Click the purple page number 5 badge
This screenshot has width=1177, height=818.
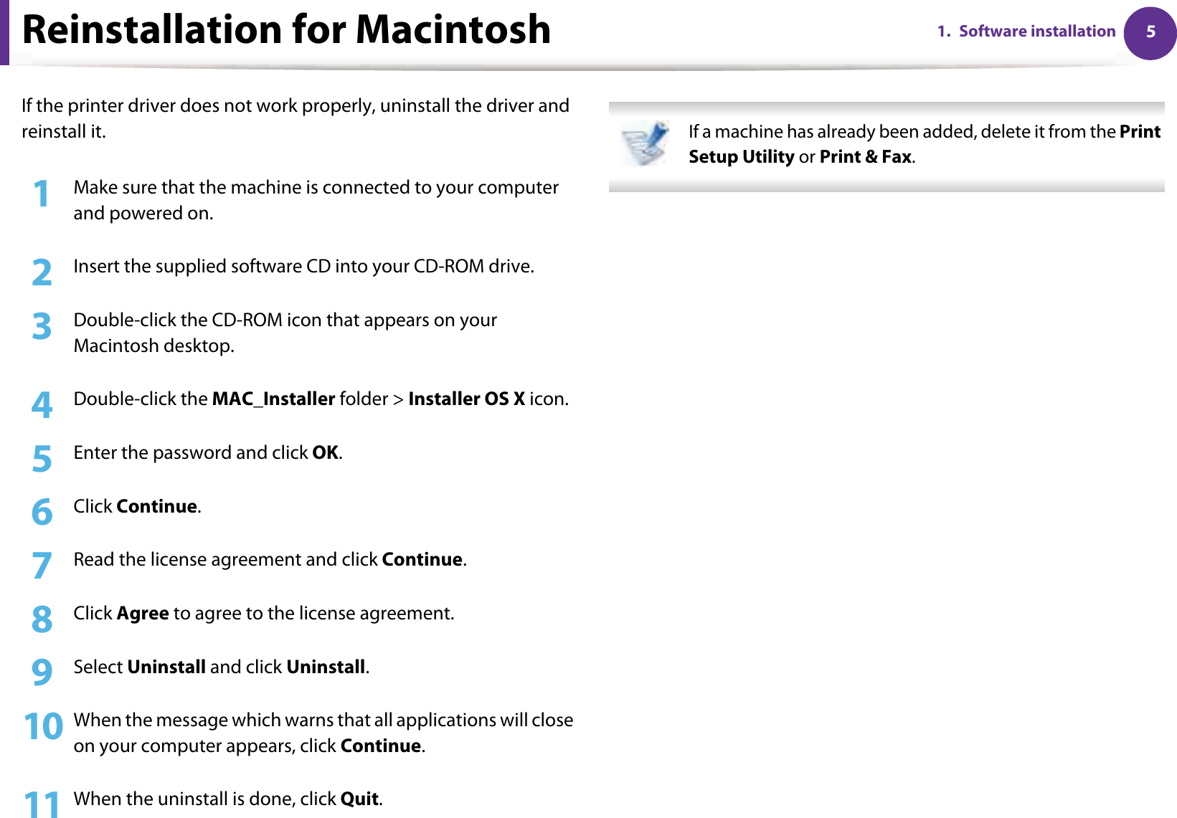tap(1150, 32)
